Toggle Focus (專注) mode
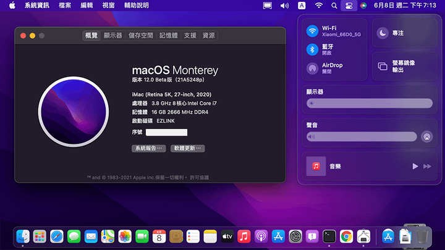This screenshot has width=445, height=250. tap(383, 33)
